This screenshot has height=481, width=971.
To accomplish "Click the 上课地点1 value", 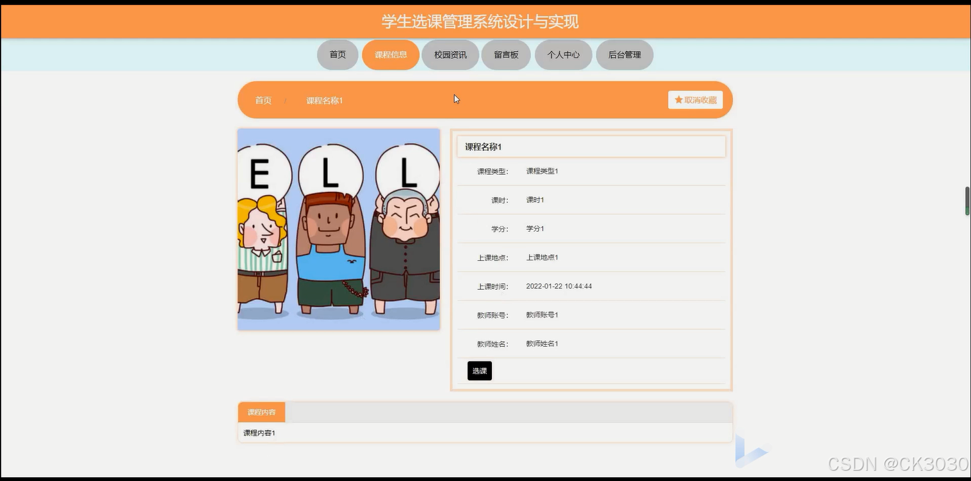I will [543, 257].
